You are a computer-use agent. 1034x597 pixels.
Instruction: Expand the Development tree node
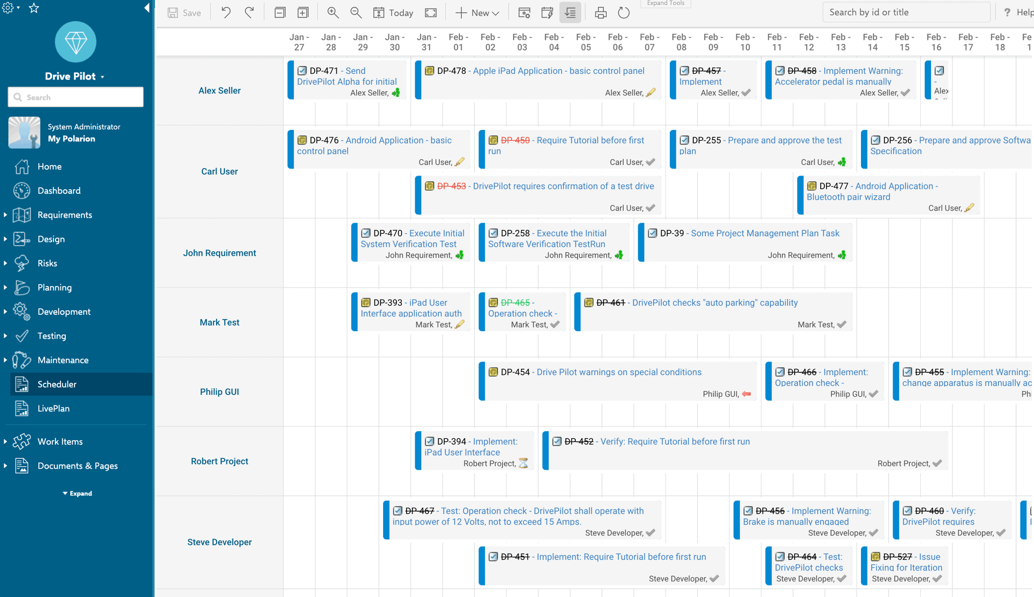[5, 312]
